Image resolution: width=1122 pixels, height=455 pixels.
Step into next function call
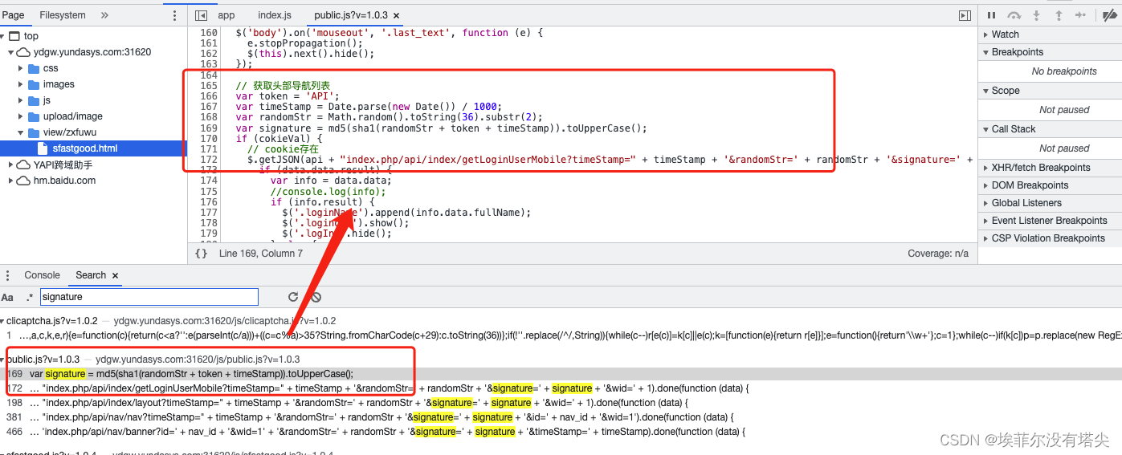click(1037, 15)
